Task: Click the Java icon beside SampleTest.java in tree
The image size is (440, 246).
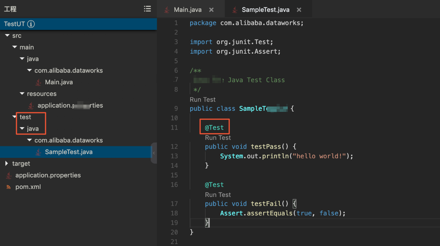Action: pos(38,152)
